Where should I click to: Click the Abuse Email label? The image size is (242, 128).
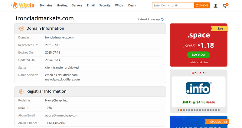(x=27, y=116)
